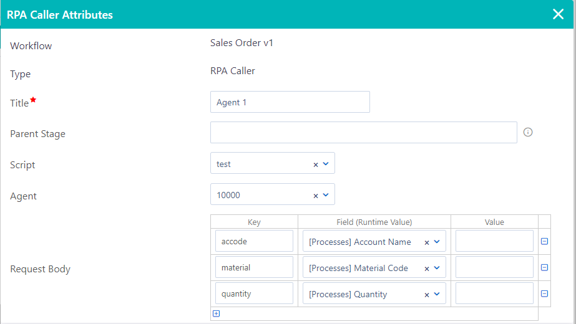Image resolution: width=576 pixels, height=324 pixels.
Task: Edit the 'material' key field
Action: [254, 267]
